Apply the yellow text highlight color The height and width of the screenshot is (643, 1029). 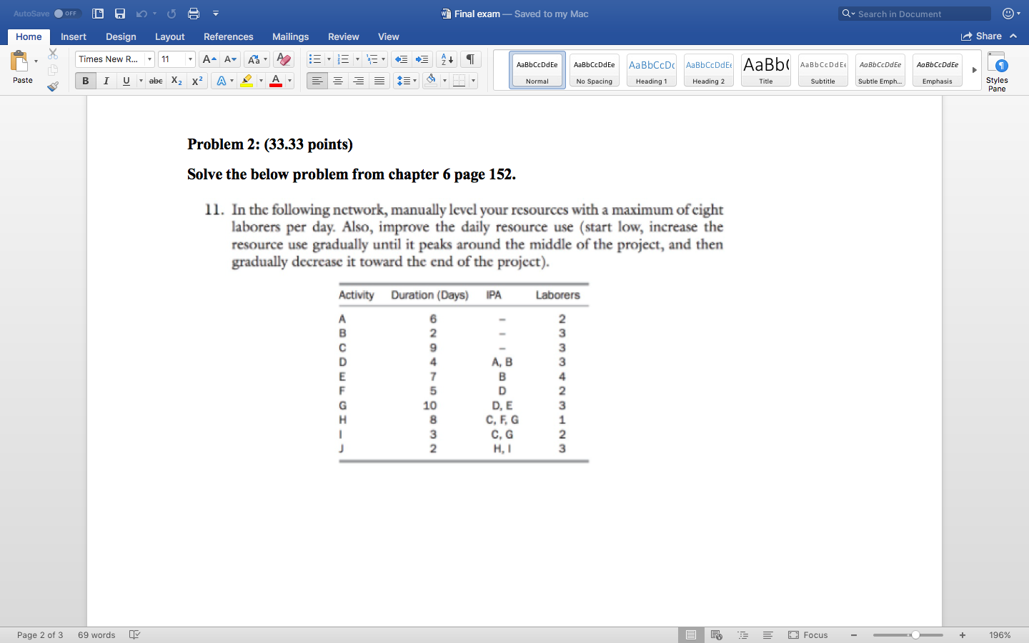point(247,81)
